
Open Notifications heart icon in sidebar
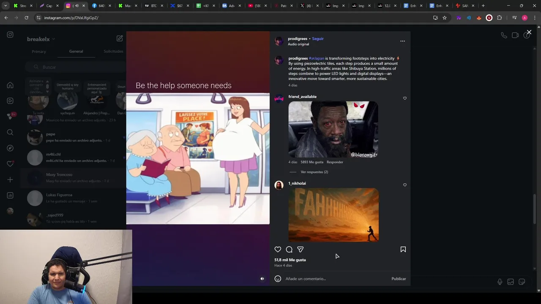tap(10, 164)
